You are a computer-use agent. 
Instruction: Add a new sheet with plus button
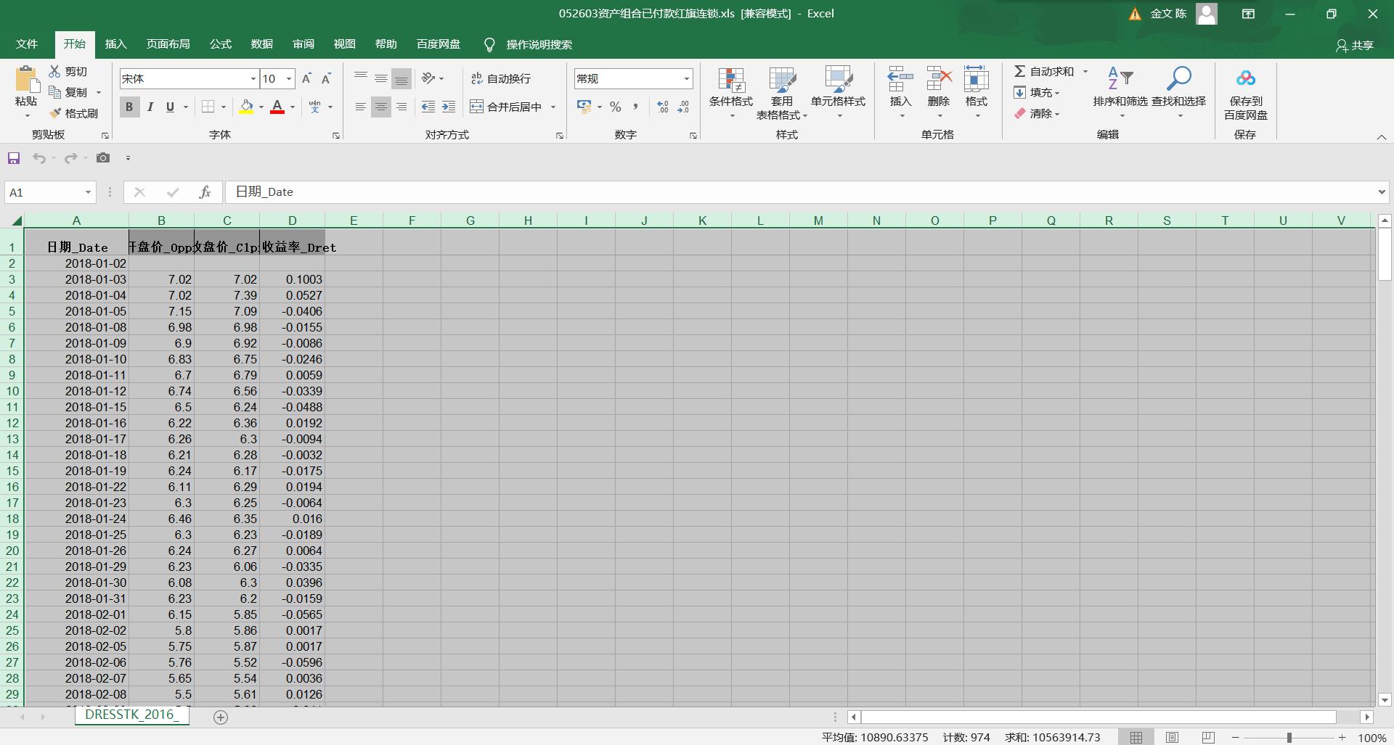tap(221, 717)
